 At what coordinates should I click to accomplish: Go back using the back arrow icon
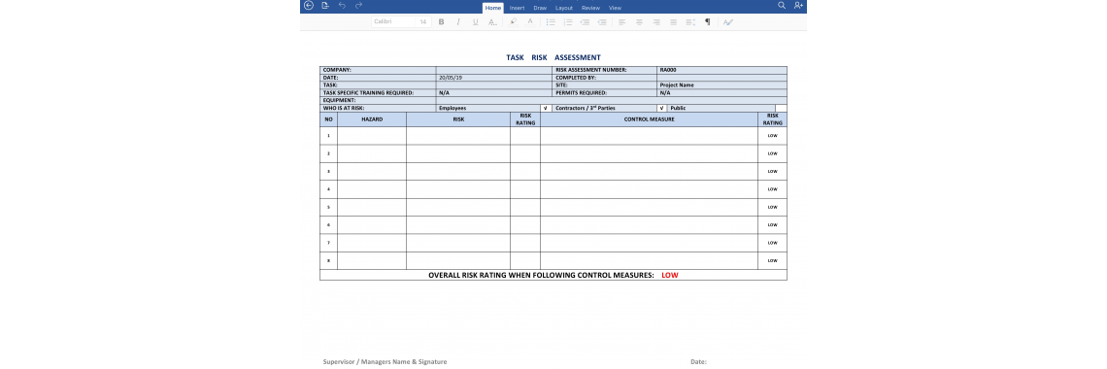click(x=309, y=6)
